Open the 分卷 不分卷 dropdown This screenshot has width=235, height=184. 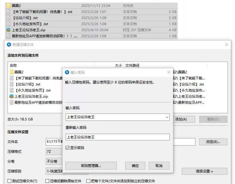[54, 161]
